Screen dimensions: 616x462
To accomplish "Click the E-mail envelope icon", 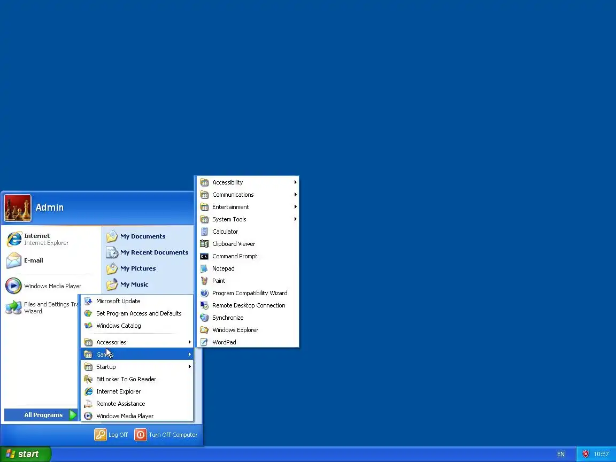I will tap(14, 260).
